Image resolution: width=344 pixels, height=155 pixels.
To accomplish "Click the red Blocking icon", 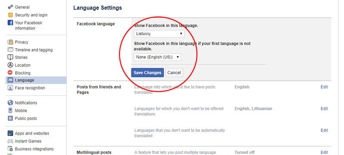I will pos(10,73).
